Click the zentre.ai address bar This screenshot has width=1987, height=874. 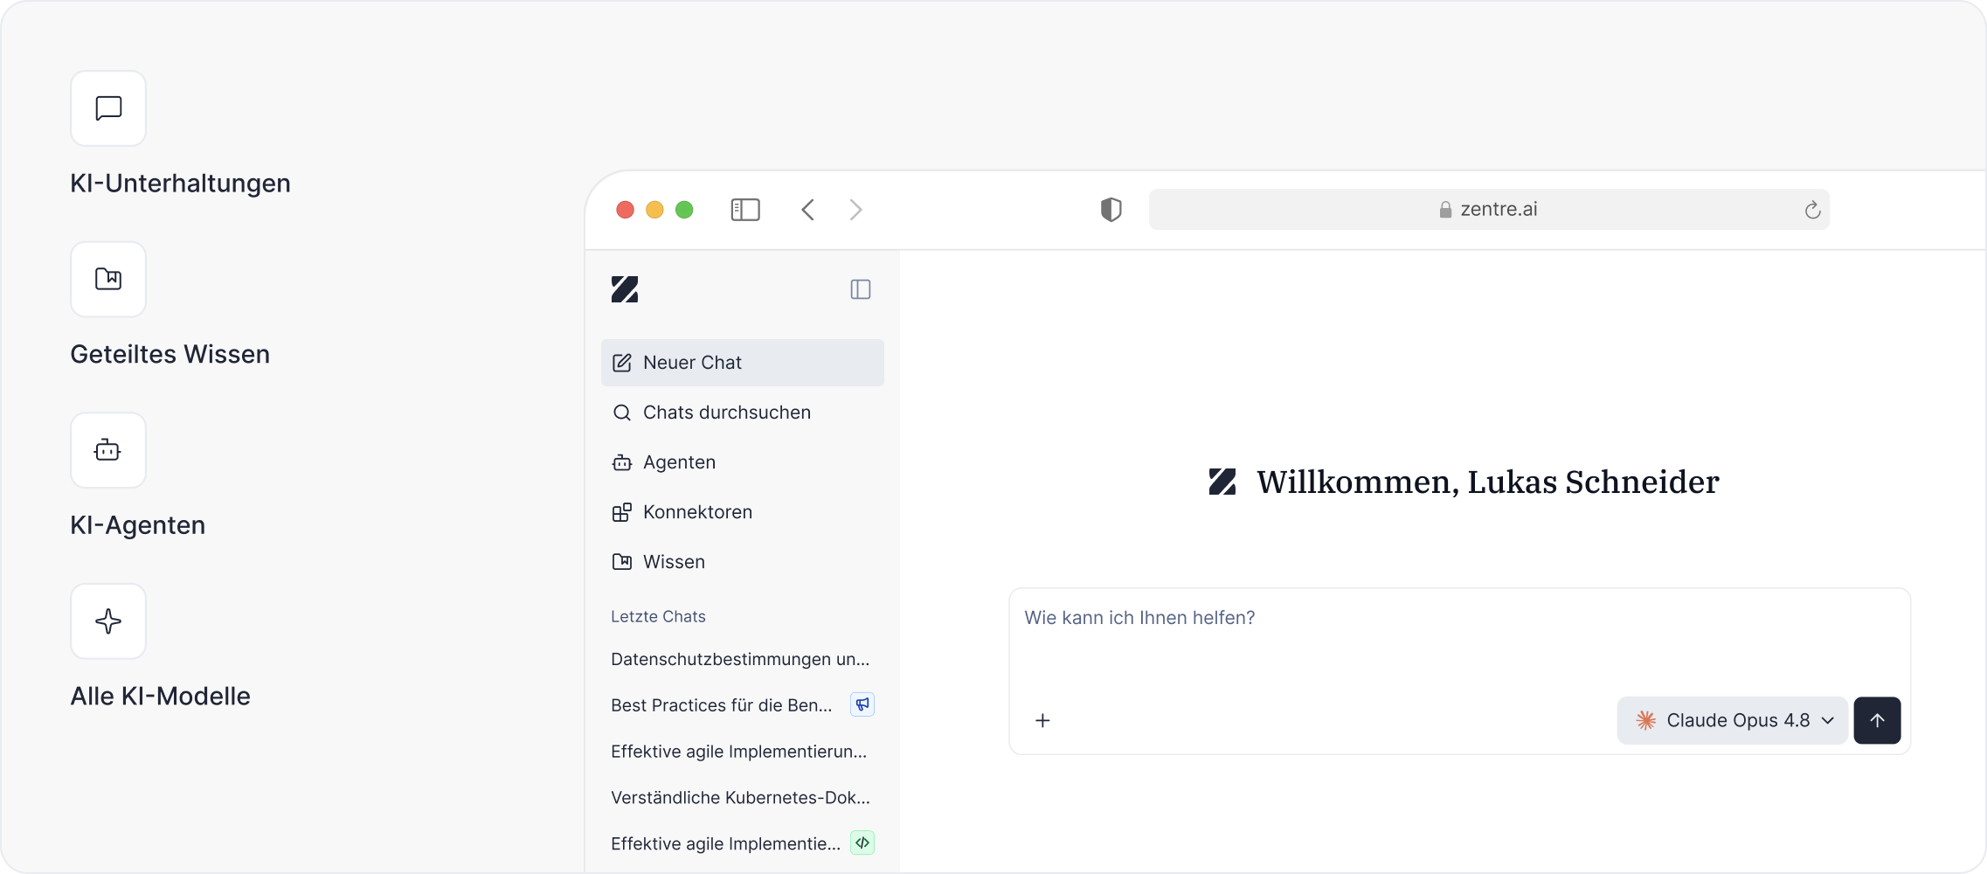pos(1489,210)
